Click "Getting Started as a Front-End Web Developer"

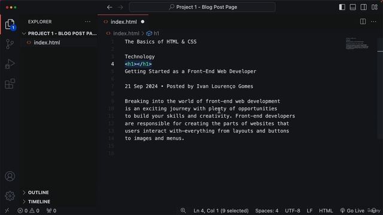[190, 72]
